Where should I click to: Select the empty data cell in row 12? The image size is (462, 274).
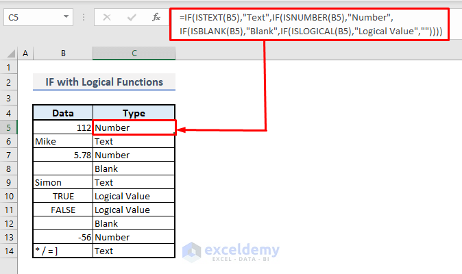coord(63,224)
